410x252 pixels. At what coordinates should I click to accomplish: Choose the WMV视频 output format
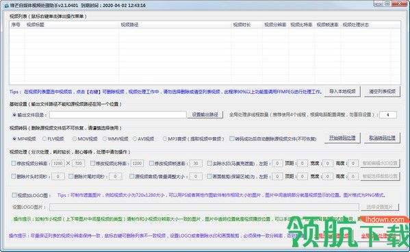105,139
